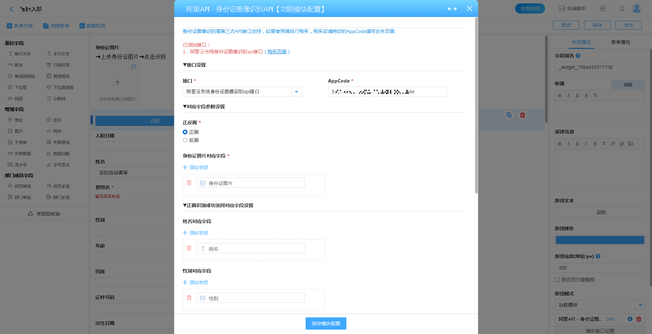Select the 正面 radio option
The image size is (652, 334).
185,132
